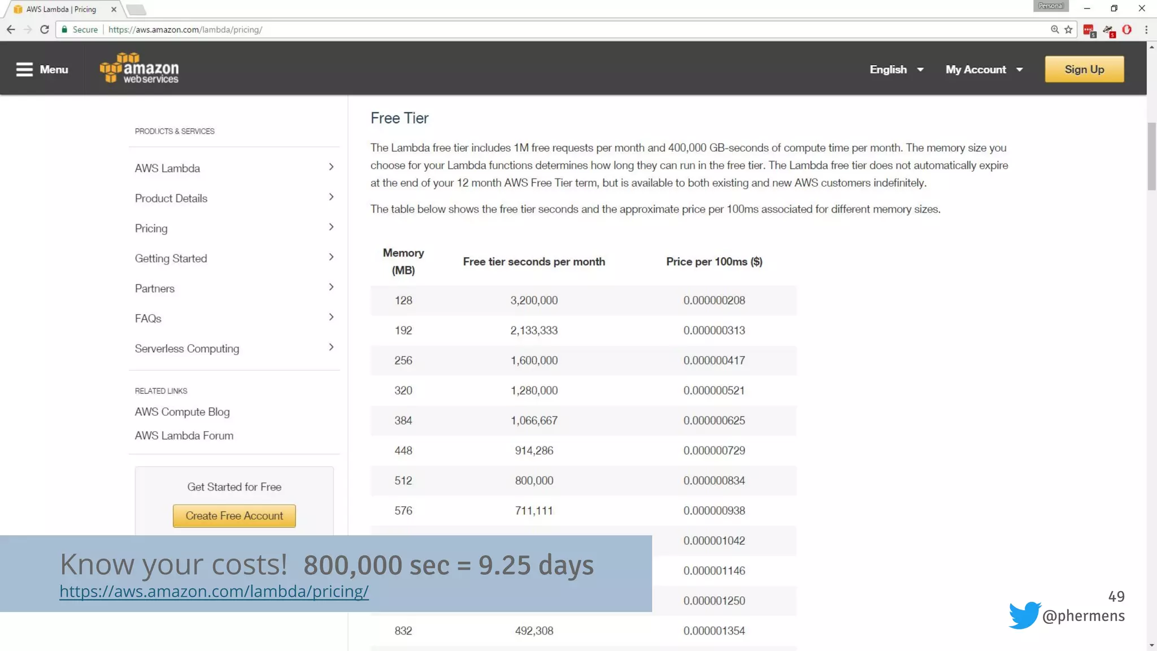Click the 0.000001042 price cell
The height and width of the screenshot is (651, 1157).
(x=714, y=540)
